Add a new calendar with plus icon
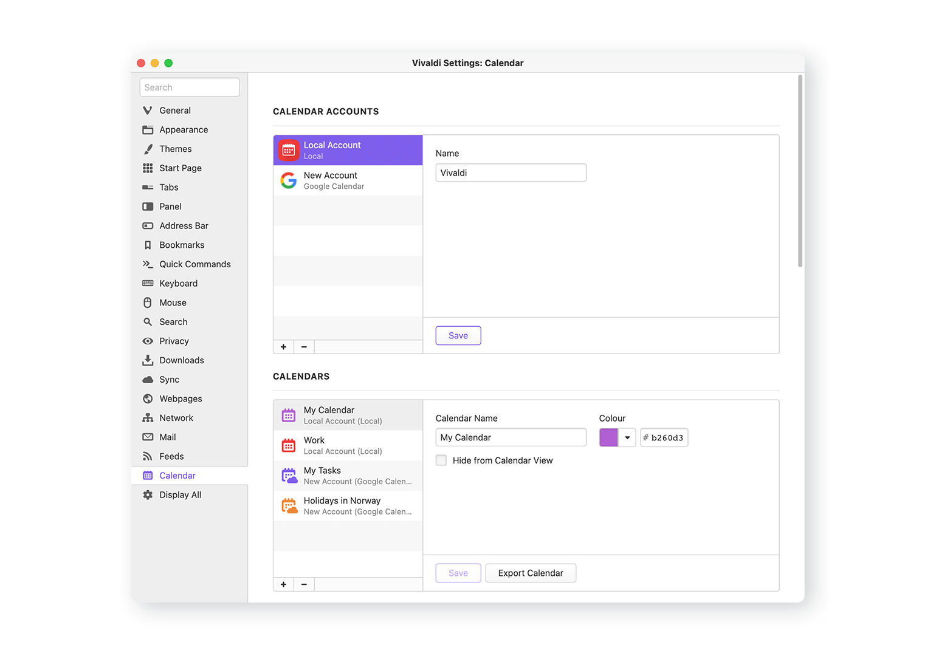936x656 pixels. click(283, 584)
